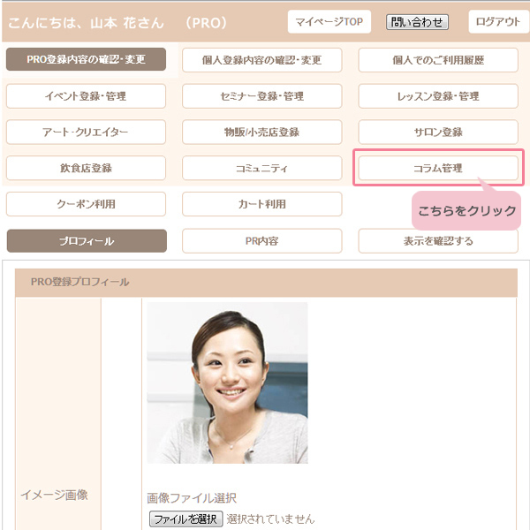Click the ログアウト button
Image resolution: width=530 pixels, height=530 pixels.
(x=498, y=21)
